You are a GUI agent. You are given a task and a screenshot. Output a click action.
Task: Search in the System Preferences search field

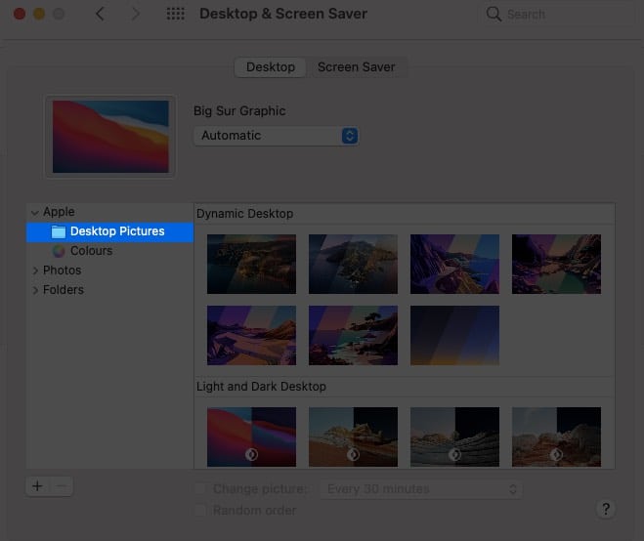556,14
